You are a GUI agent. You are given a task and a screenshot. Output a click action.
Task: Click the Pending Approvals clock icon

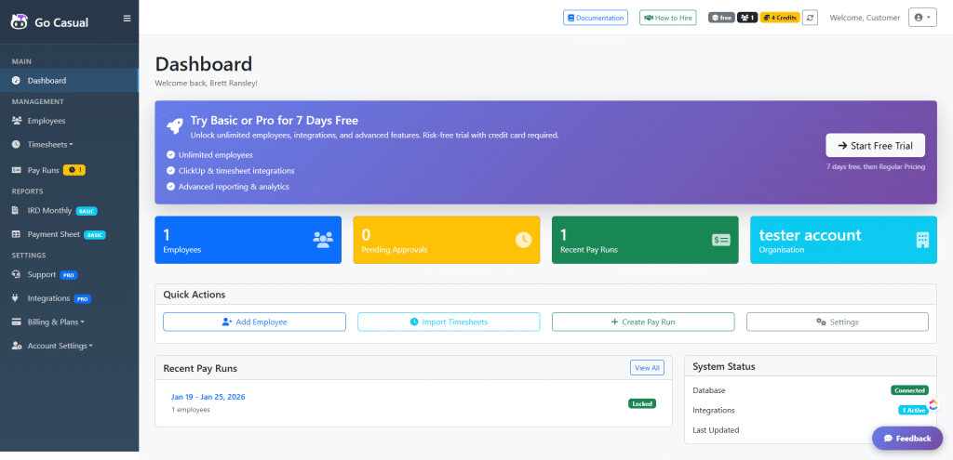[x=523, y=240]
